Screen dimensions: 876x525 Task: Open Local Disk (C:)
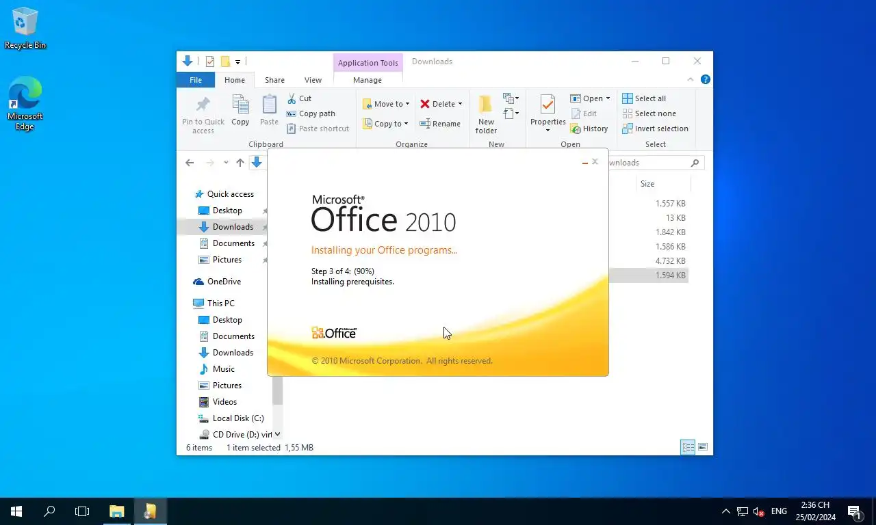238,418
